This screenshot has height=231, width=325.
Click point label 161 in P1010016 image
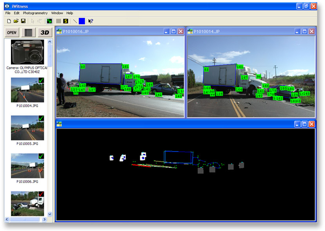[x=126, y=66]
